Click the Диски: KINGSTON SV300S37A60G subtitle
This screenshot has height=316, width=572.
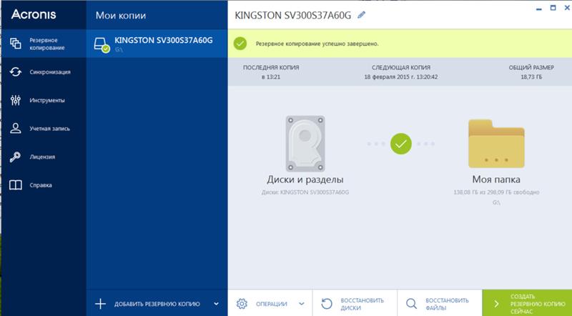click(x=305, y=192)
